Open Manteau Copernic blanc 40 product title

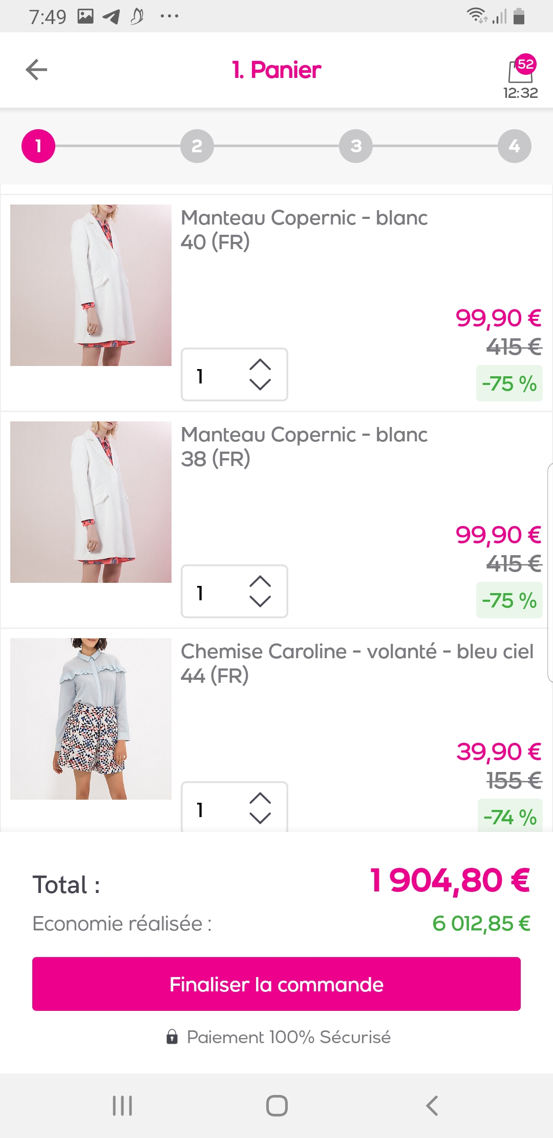pyautogui.click(x=304, y=218)
